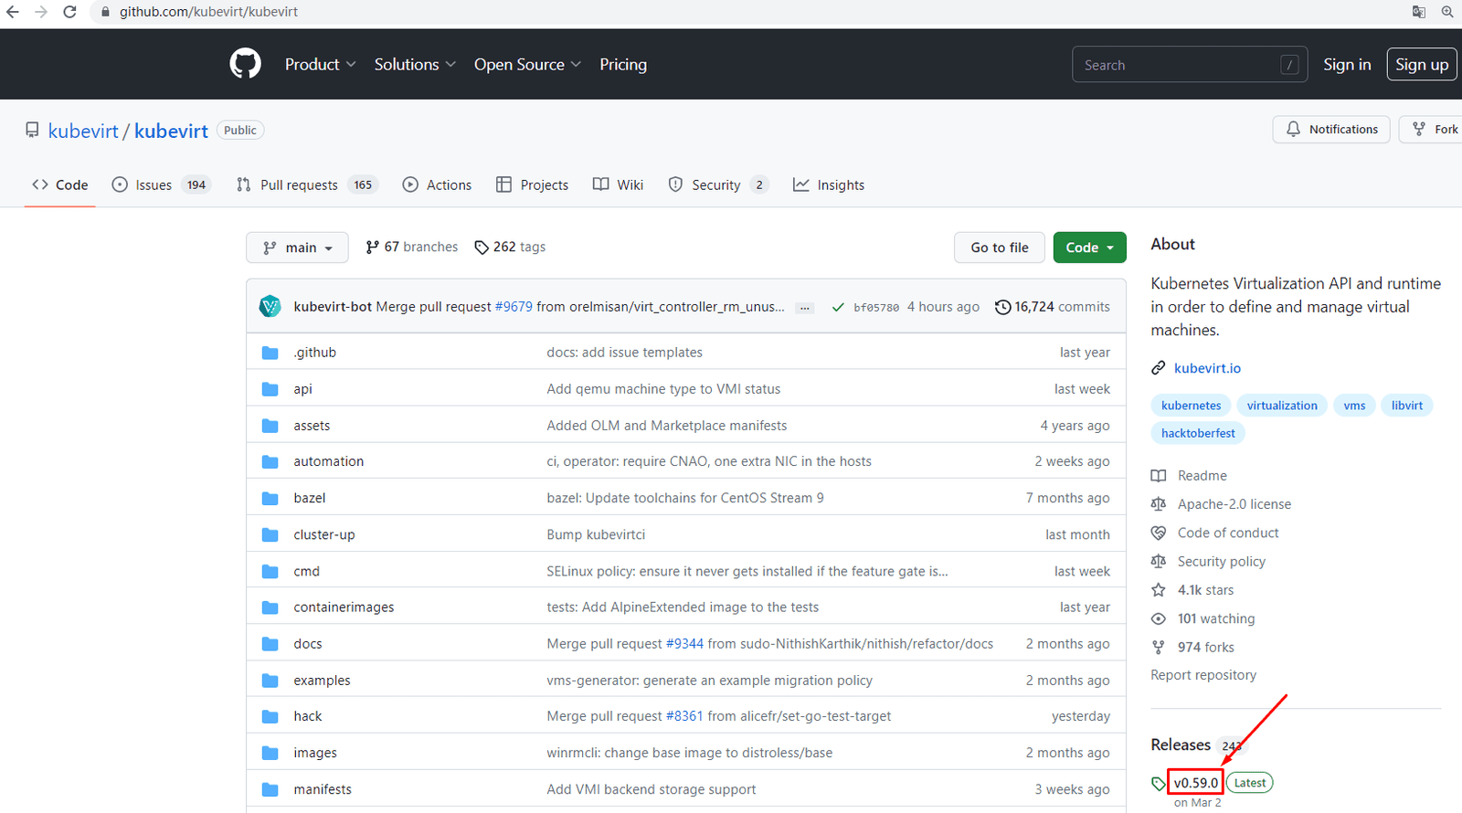The height and width of the screenshot is (813, 1462).
Task: Click the kubevirt-bot avatar icon
Action: coord(270,307)
